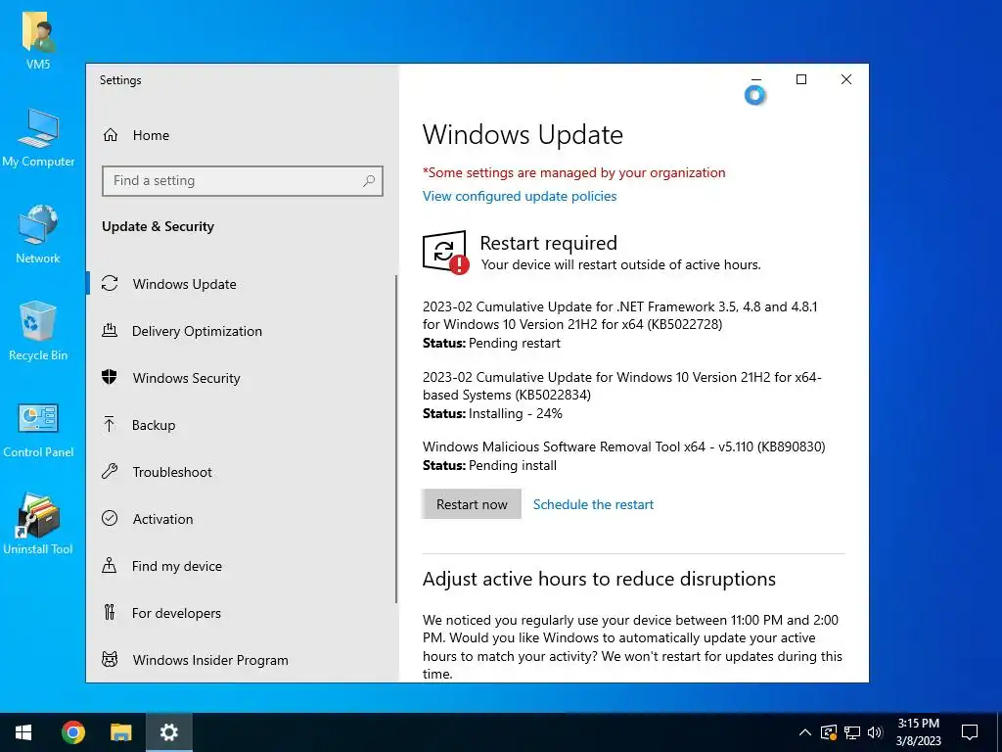Click the Settings gear on the taskbar
The height and width of the screenshot is (752, 1002).
[168, 732]
